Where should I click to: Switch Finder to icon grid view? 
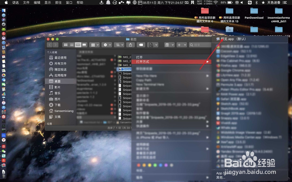coord(66,44)
